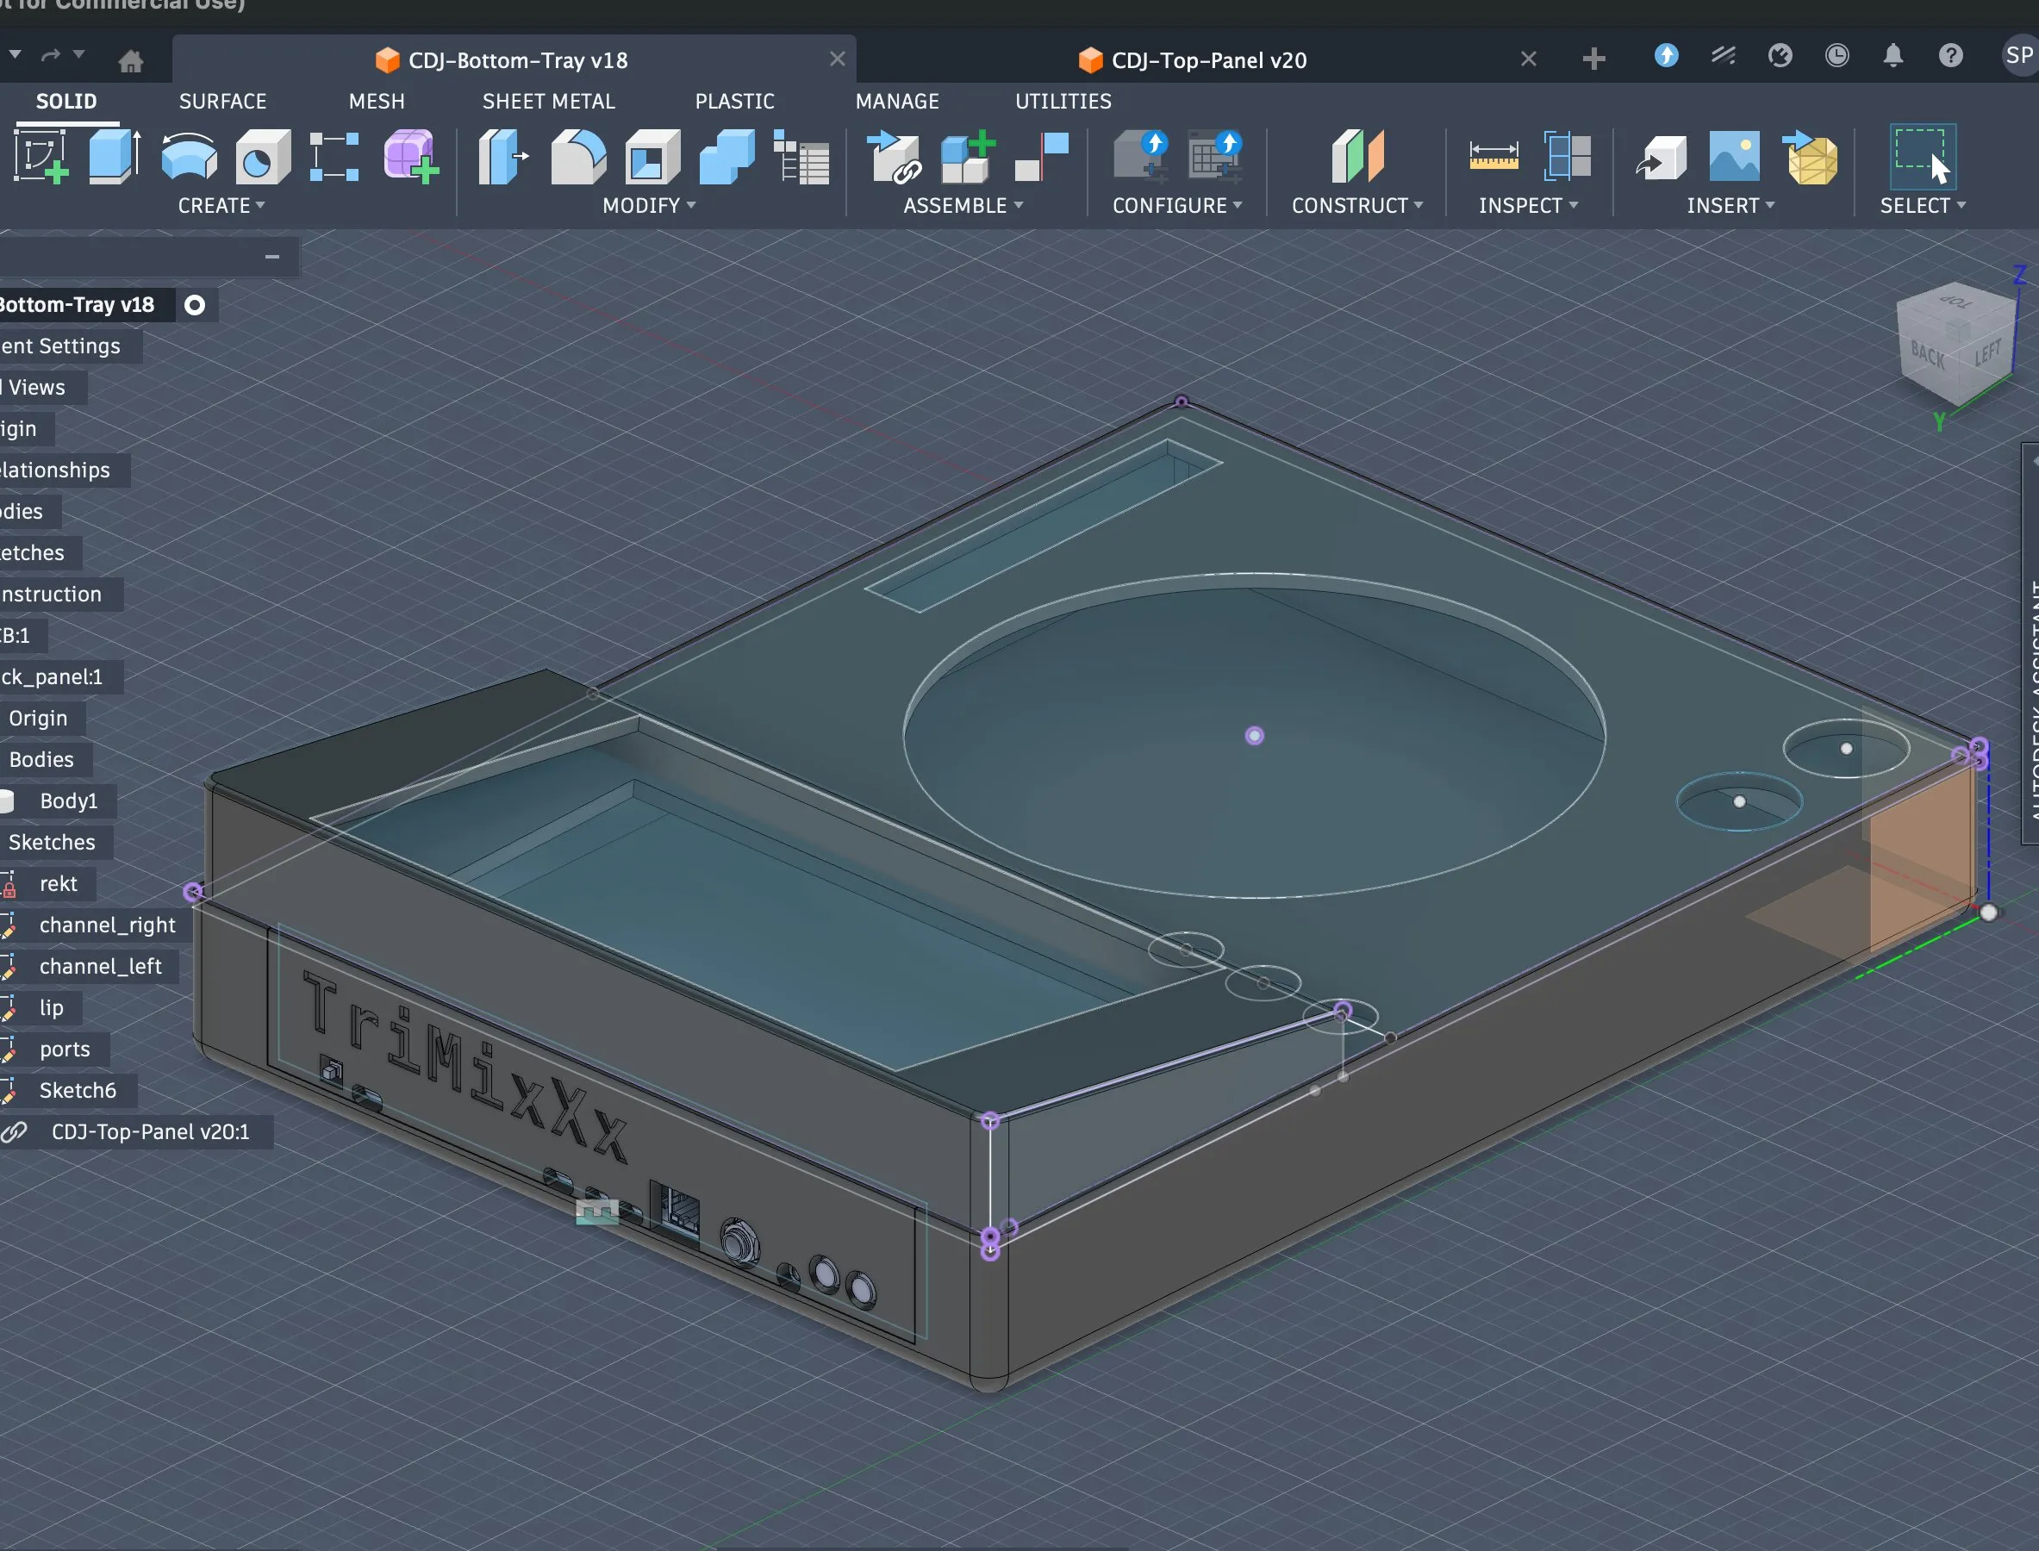This screenshot has height=1551, width=2039.
Task: Select the Create Sketch tool icon
Action: (41, 157)
